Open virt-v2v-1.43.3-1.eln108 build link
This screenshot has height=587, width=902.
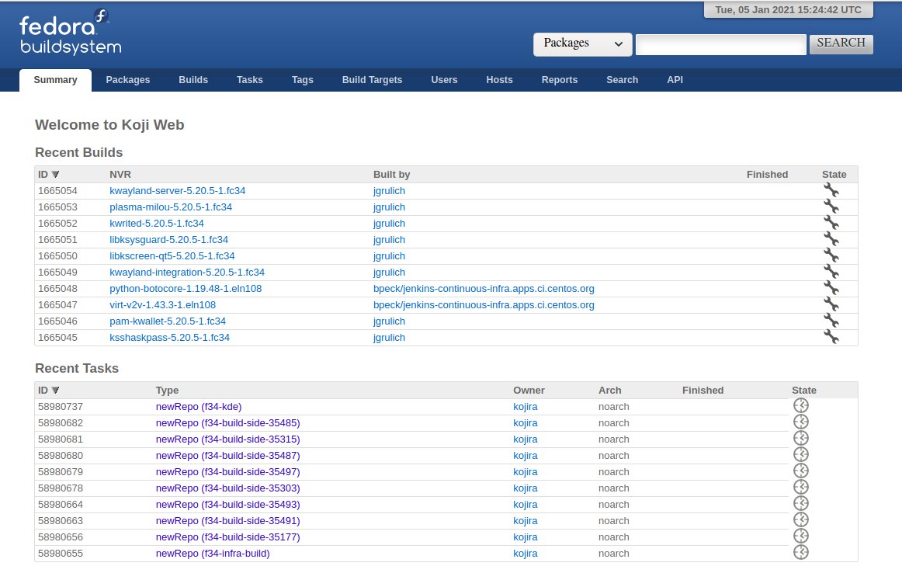tap(163, 304)
